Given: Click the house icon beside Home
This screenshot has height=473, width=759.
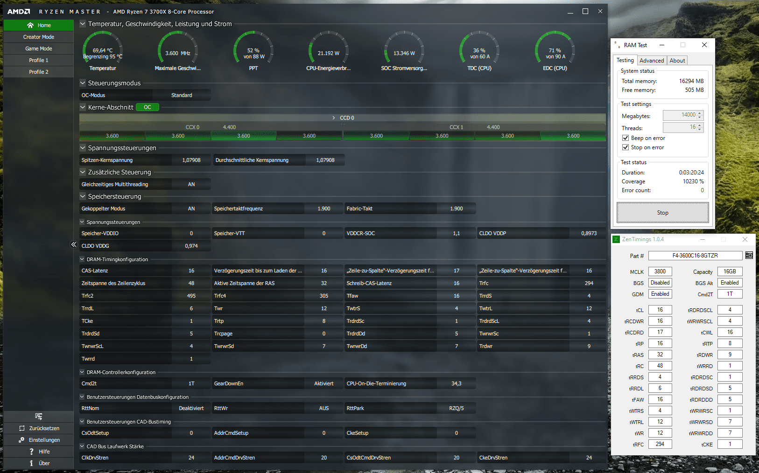Looking at the screenshot, I should 30,25.
